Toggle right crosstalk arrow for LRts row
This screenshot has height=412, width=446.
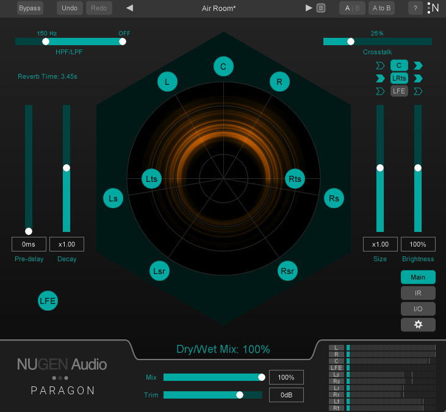click(418, 78)
